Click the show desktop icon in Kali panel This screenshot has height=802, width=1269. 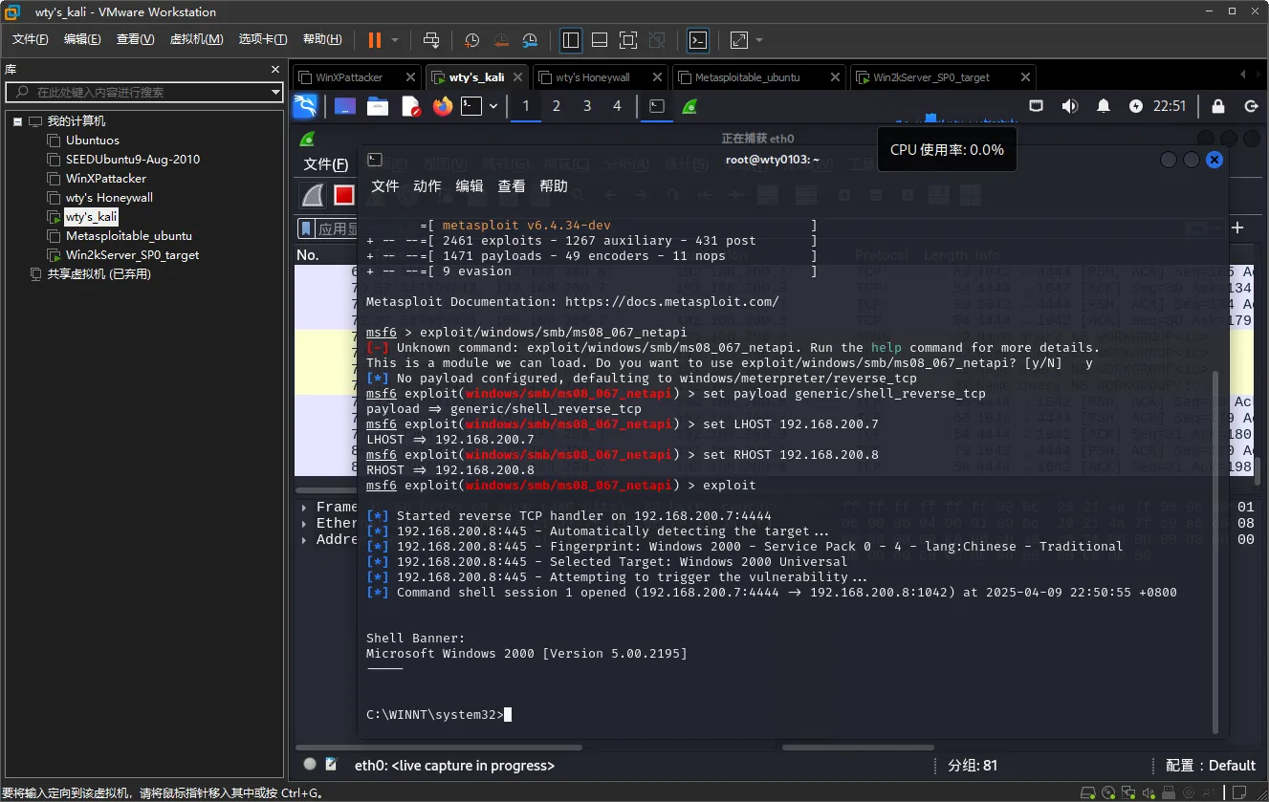(345, 106)
